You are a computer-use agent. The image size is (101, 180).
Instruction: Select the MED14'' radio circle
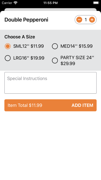pos(55,46)
